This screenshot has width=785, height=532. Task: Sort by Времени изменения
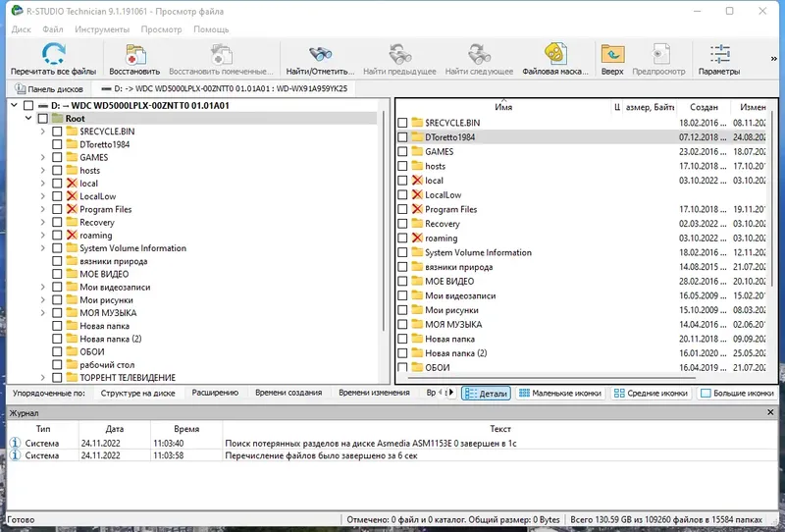coord(374,393)
